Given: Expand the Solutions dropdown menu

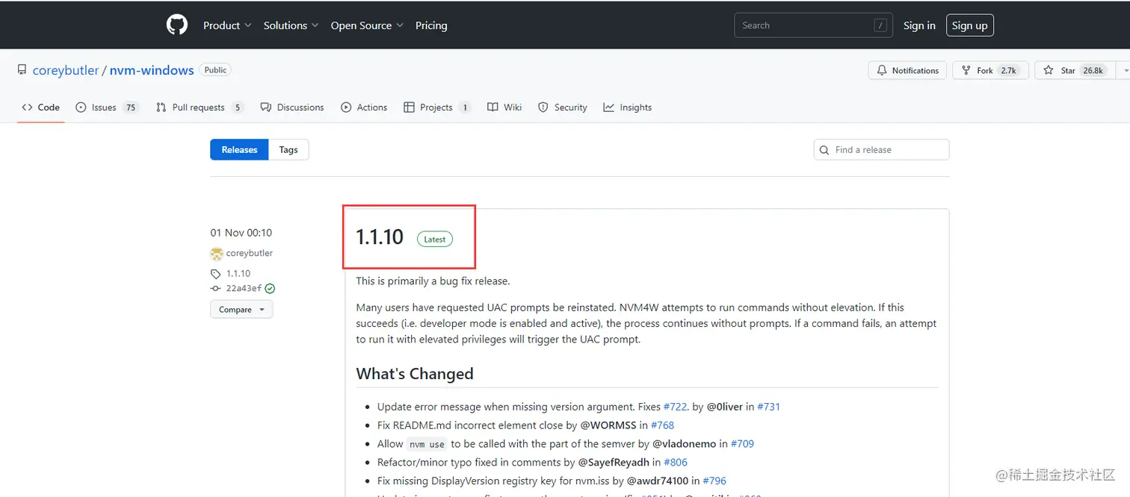Looking at the screenshot, I should 291,25.
